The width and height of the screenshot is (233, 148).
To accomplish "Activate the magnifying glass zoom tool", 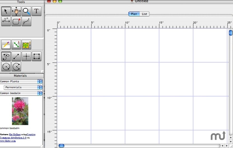I will click(x=27, y=11).
